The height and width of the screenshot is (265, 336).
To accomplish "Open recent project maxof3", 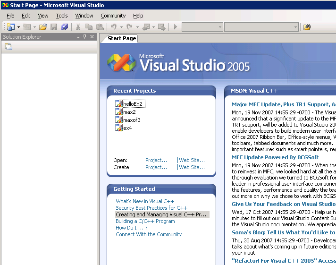I will coord(132,120).
